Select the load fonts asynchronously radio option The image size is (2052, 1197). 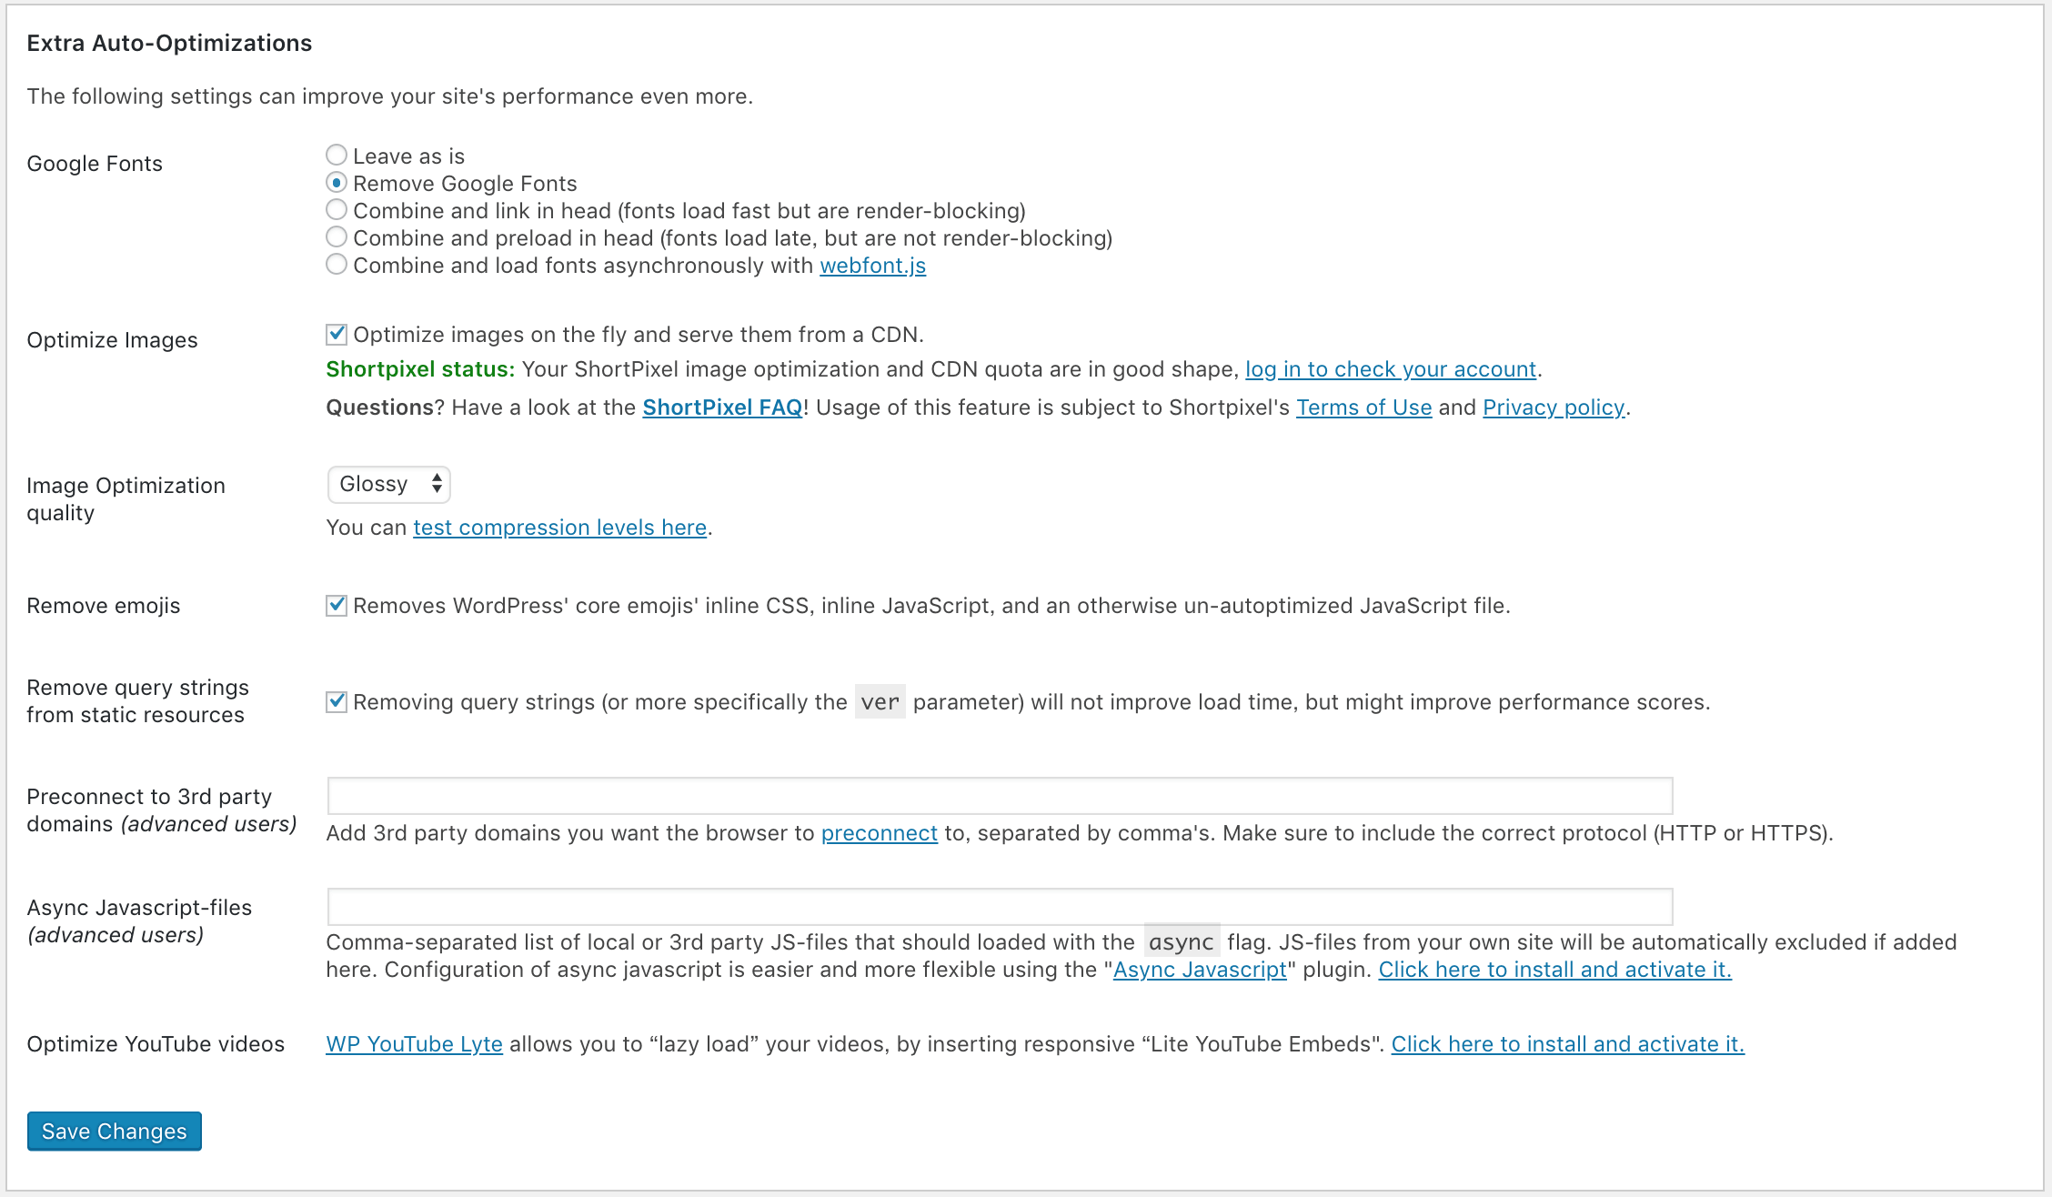click(337, 265)
